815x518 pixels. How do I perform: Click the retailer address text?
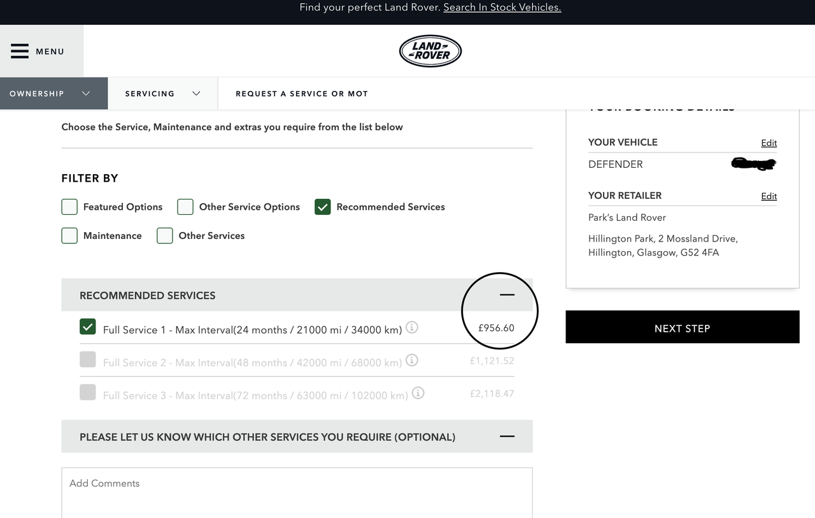coord(663,245)
